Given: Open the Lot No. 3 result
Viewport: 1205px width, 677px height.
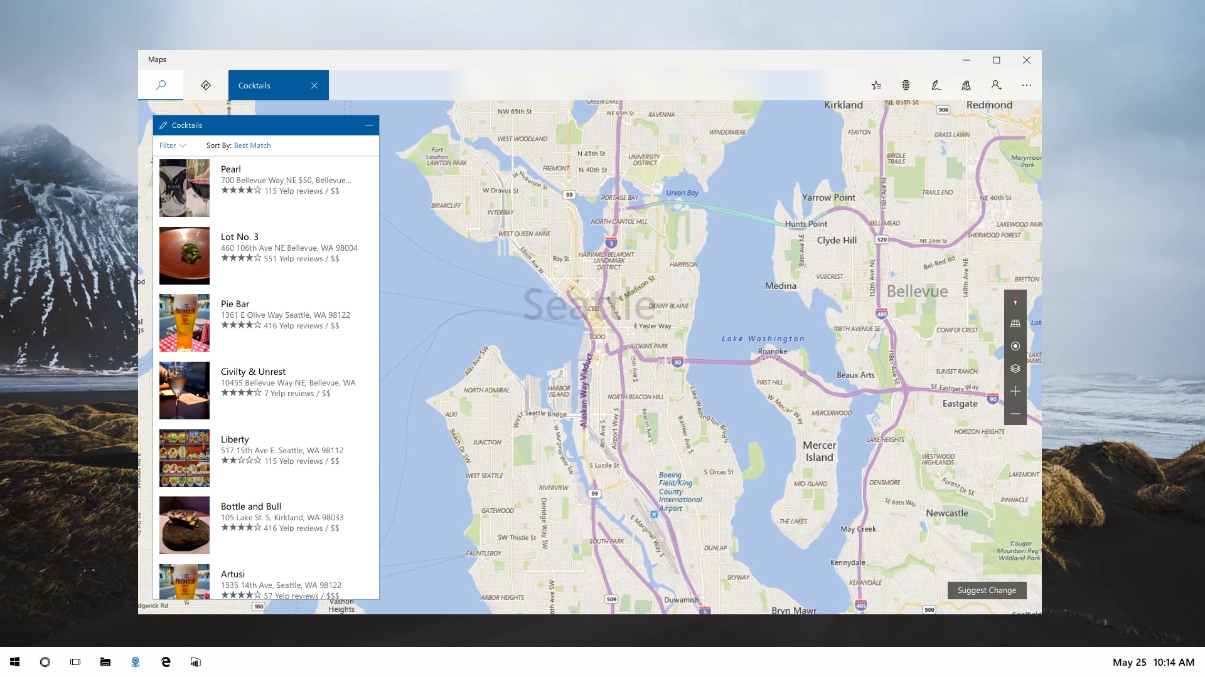Looking at the screenshot, I should (266, 256).
